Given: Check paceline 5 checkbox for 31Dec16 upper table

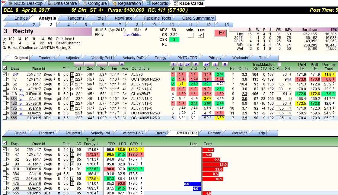Looking at the screenshot, I should click(x=5, y=94).
